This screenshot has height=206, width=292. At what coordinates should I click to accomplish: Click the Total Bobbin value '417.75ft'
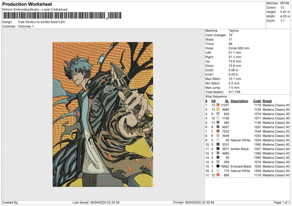[x=235, y=92]
